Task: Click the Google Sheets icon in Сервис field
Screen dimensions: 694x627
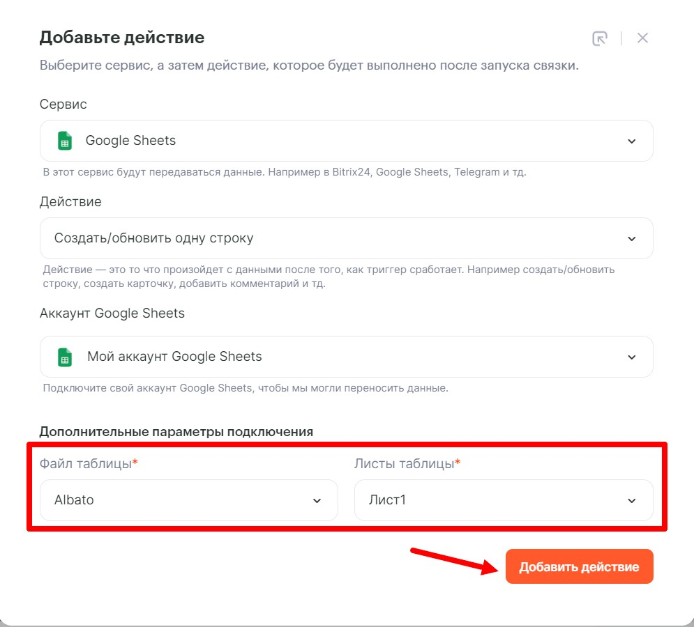Action: [65, 141]
